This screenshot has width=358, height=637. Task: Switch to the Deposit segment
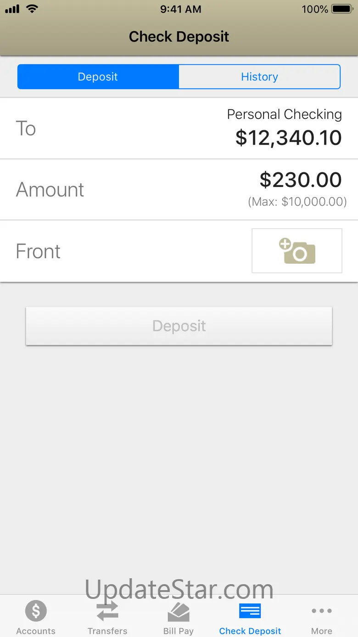click(98, 77)
